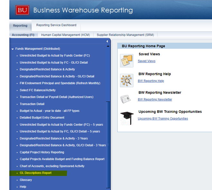Image resolution: width=212 pixels, height=190 pixels.
Task: Open the Reporting Service Dashboard tab
Action: pos(56,25)
